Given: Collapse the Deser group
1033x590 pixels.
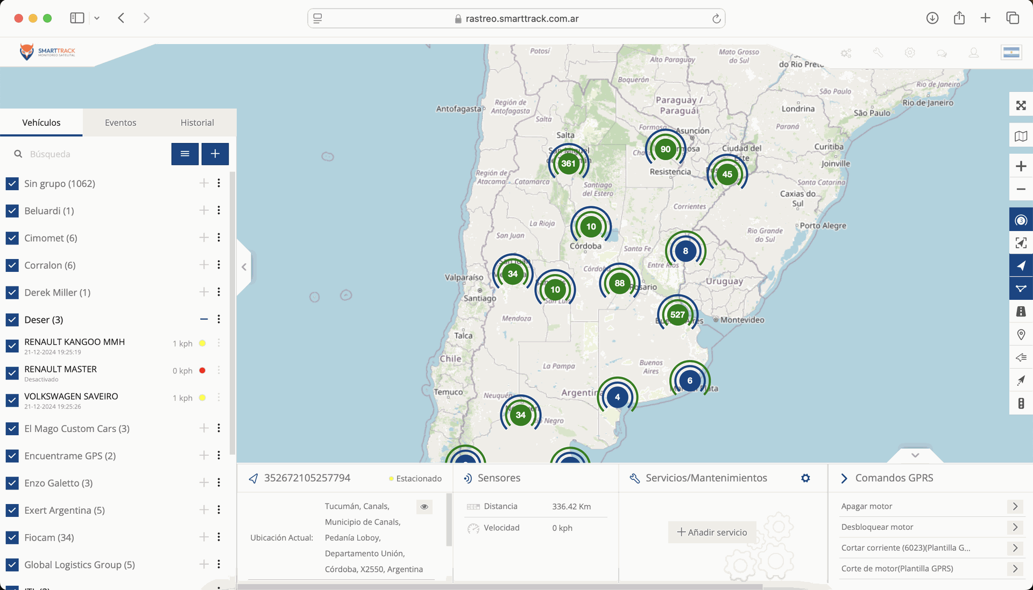Looking at the screenshot, I should pyautogui.click(x=204, y=319).
